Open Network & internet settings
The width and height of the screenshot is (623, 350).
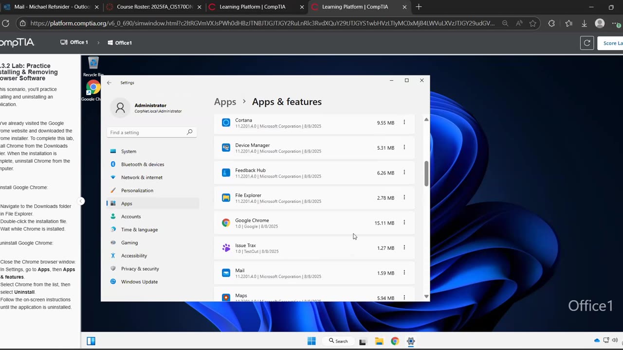153,177
